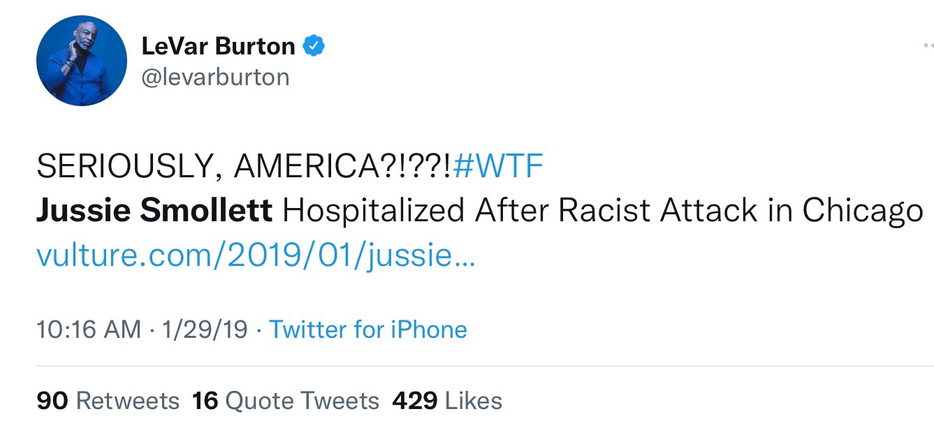Click LeVar Burton's profile avatar
Screen dimensions: 934x423
pos(81,61)
